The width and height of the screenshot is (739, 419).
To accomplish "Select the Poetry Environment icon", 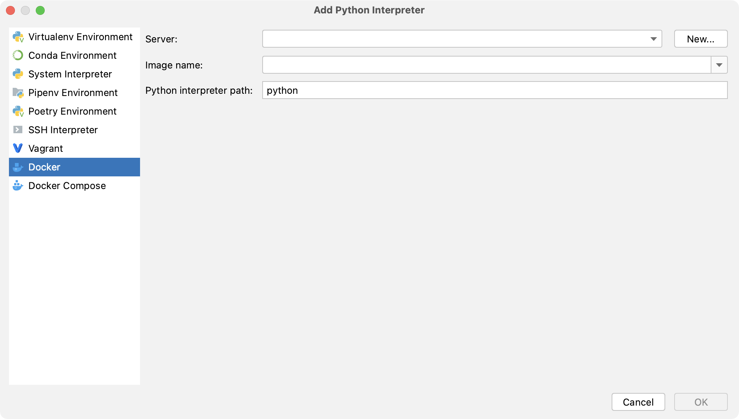I will point(18,111).
